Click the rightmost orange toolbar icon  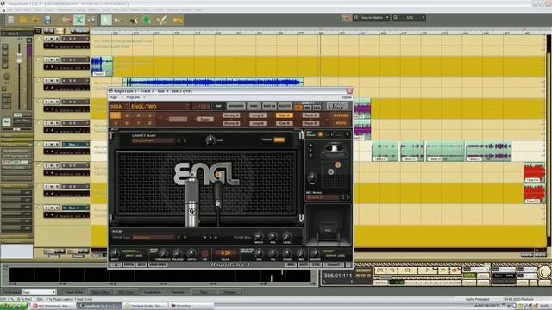tap(179, 21)
